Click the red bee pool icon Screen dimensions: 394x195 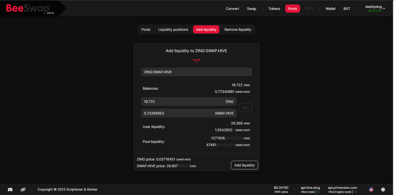(196, 61)
